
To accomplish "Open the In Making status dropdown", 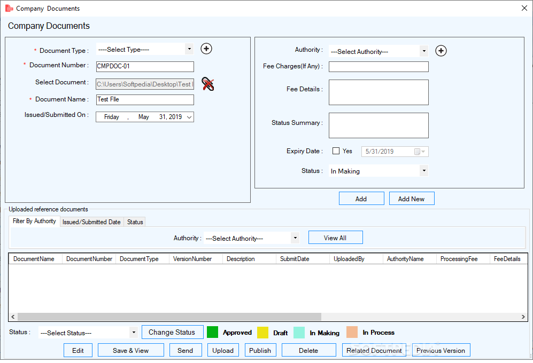I will 424,171.
